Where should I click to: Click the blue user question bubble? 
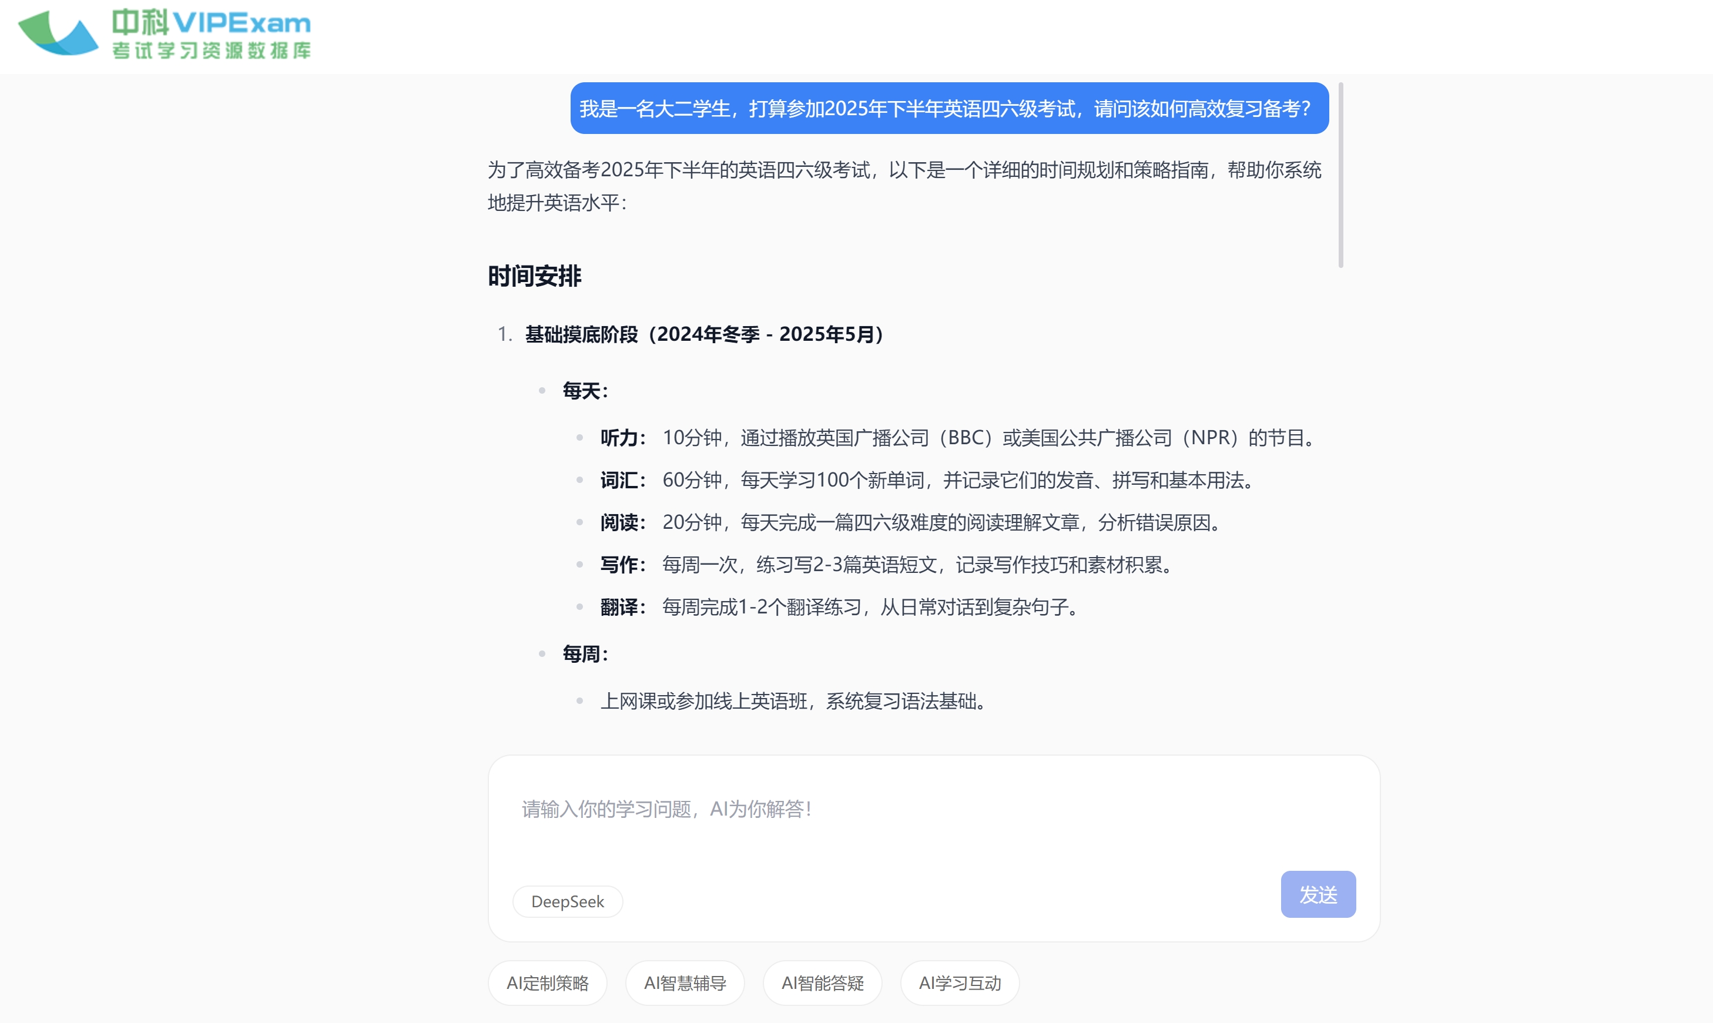[x=948, y=108]
